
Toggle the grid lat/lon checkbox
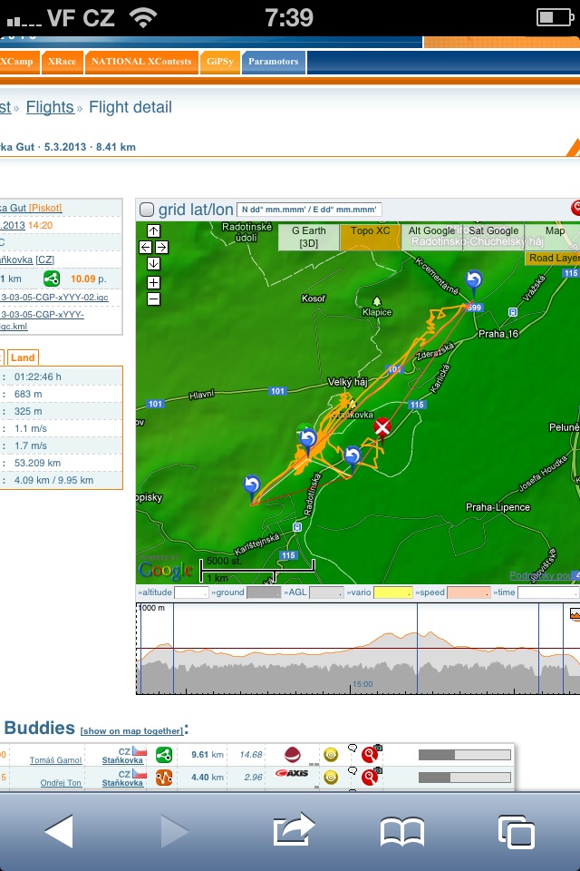[x=147, y=210]
